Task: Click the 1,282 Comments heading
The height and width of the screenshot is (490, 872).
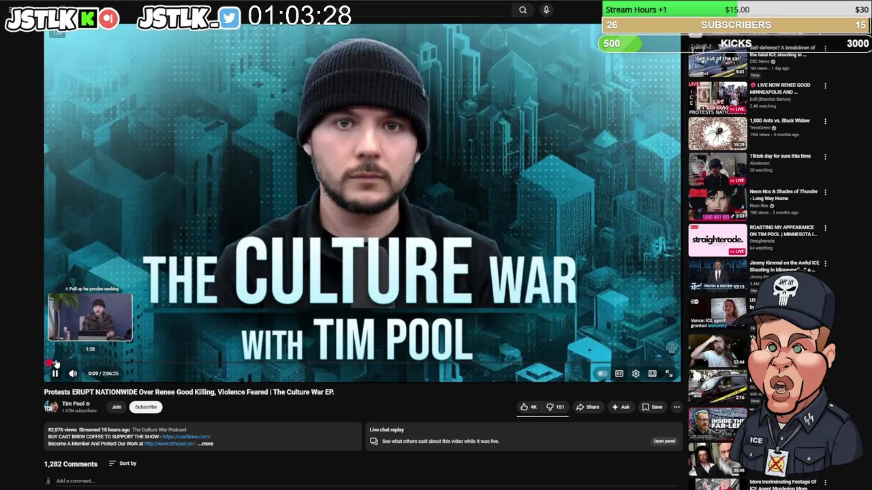Action: point(71,464)
